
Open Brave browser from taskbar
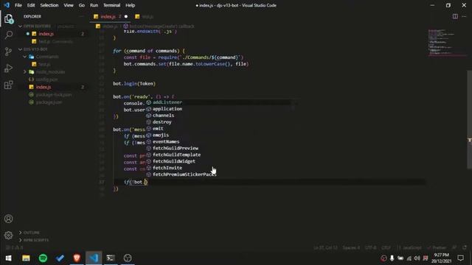coord(77,258)
